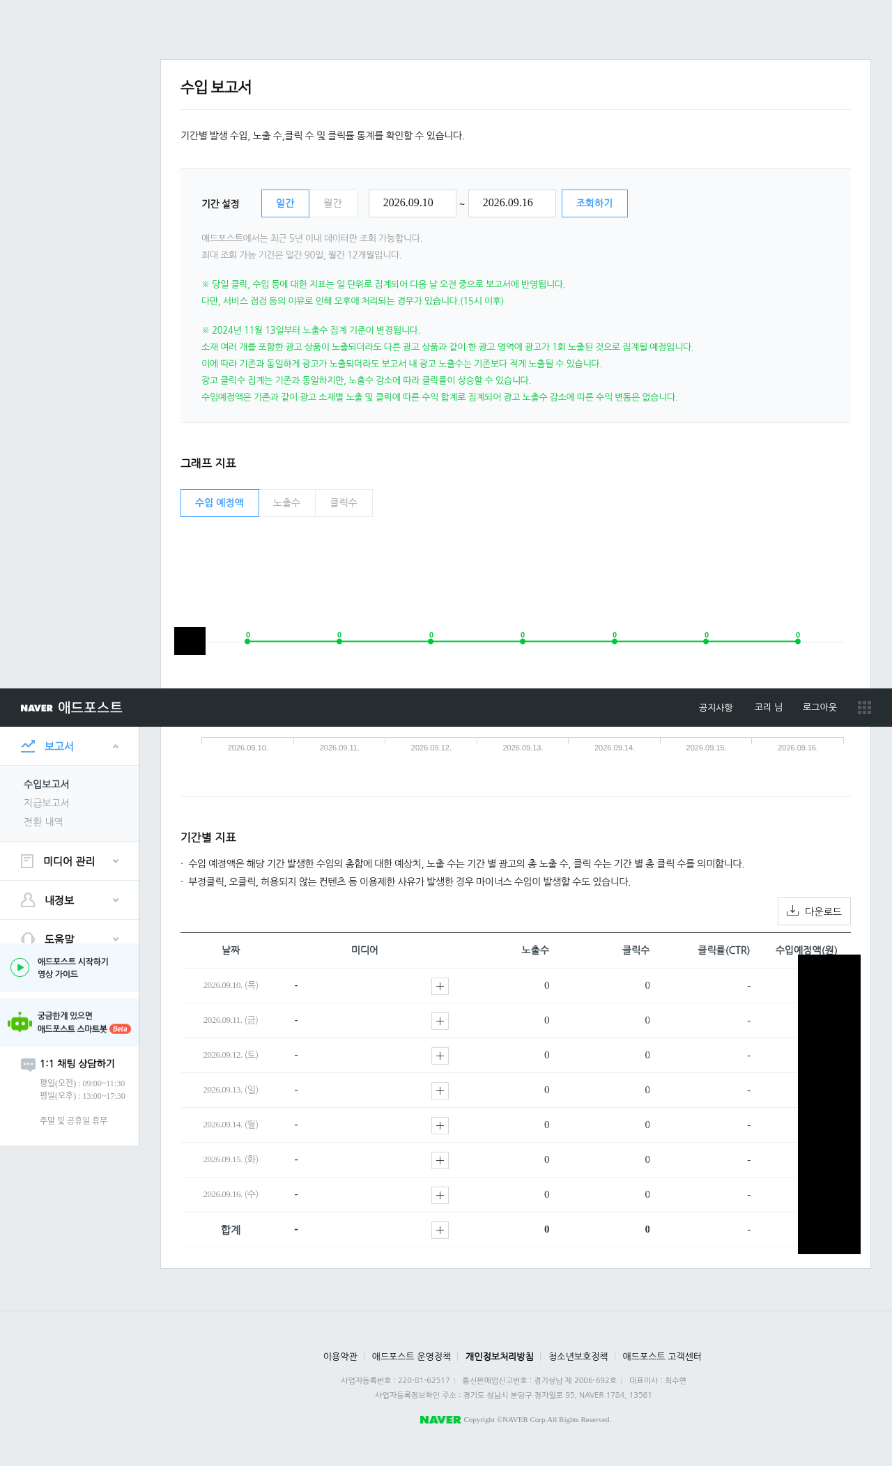The width and height of the screenshot is (892, 1466).
Task: Open 애드포스트 고객센터 footer link
Action: click(662, 1356)
